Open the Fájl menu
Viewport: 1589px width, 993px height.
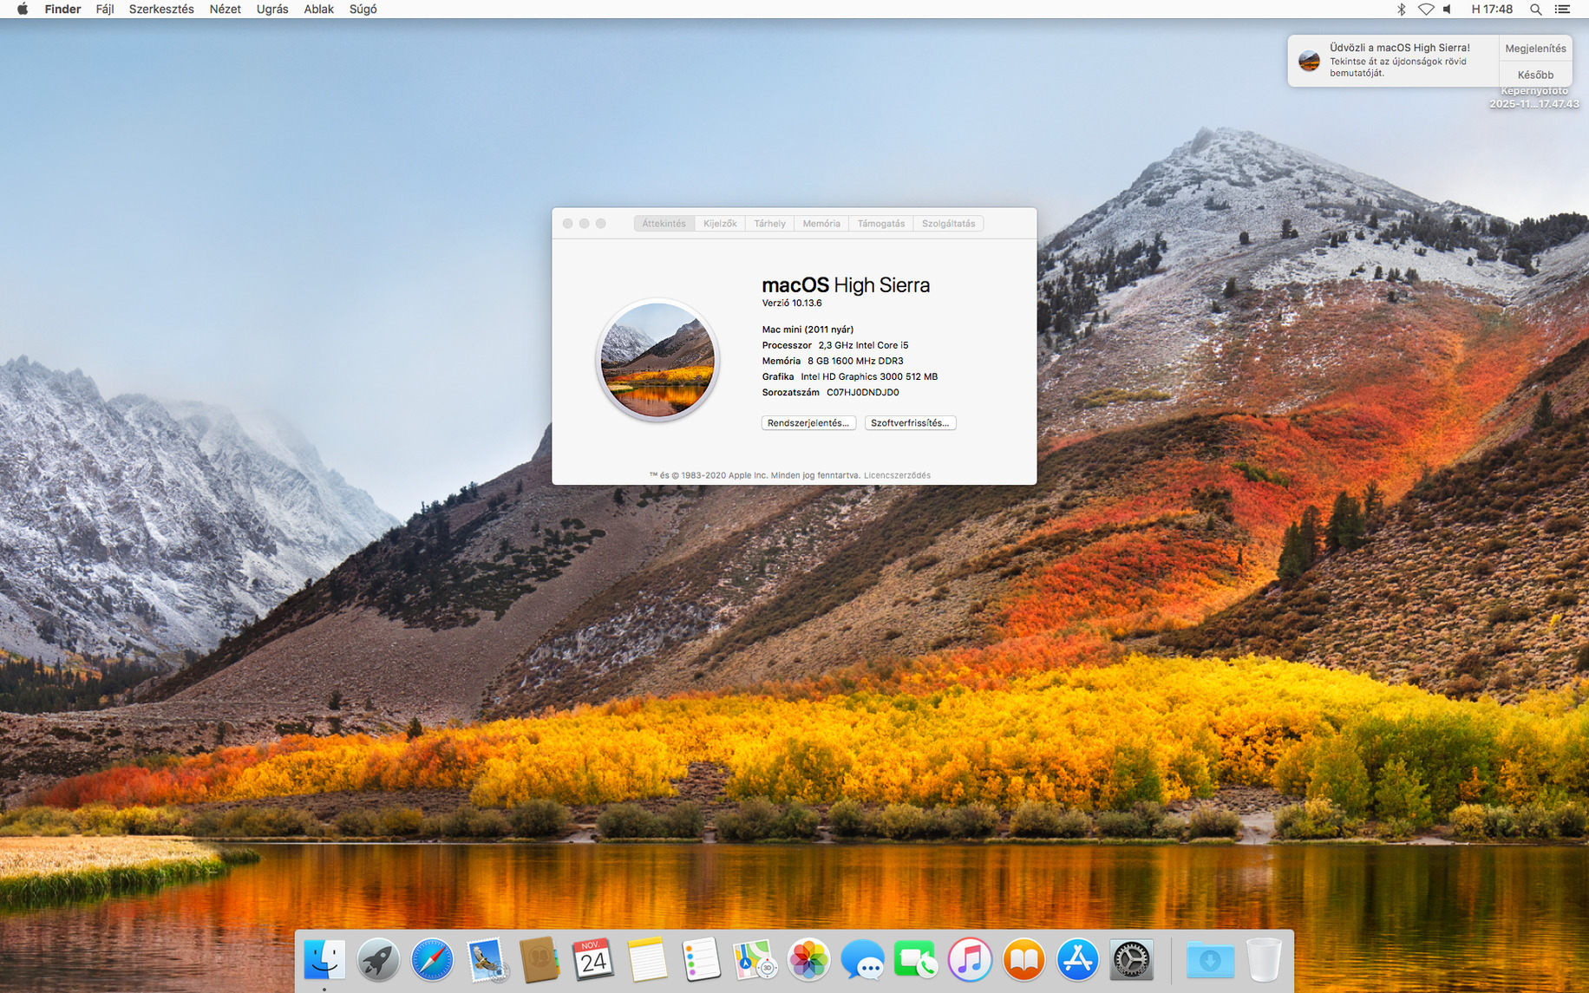[x=105, y=10]
